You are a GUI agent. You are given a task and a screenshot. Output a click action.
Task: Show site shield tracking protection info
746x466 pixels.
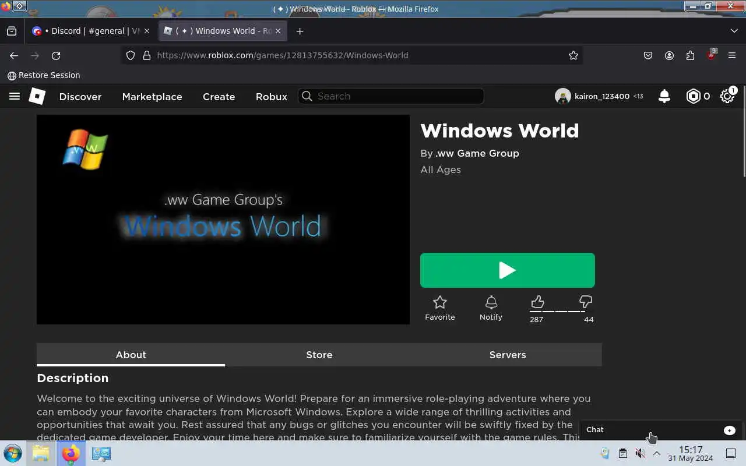tap(131, 55)
